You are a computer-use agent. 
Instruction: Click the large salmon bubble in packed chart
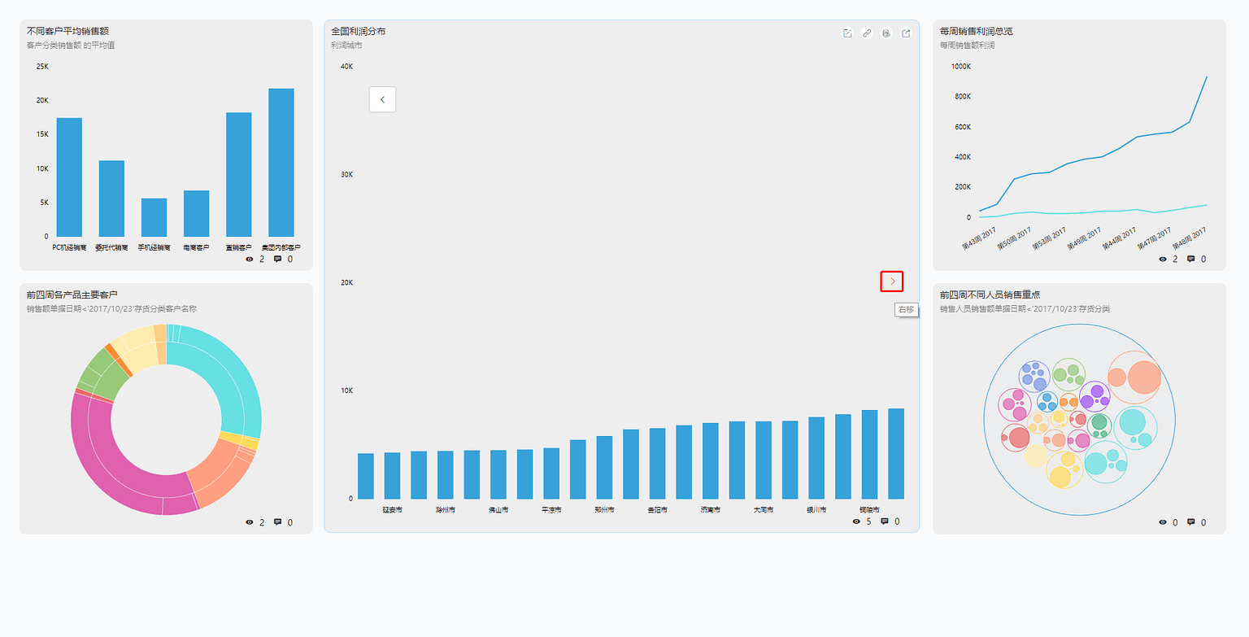1144,377
